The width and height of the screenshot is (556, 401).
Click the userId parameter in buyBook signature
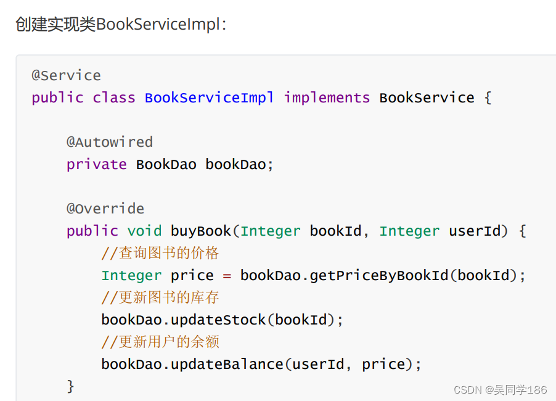(x=475, y=231)
